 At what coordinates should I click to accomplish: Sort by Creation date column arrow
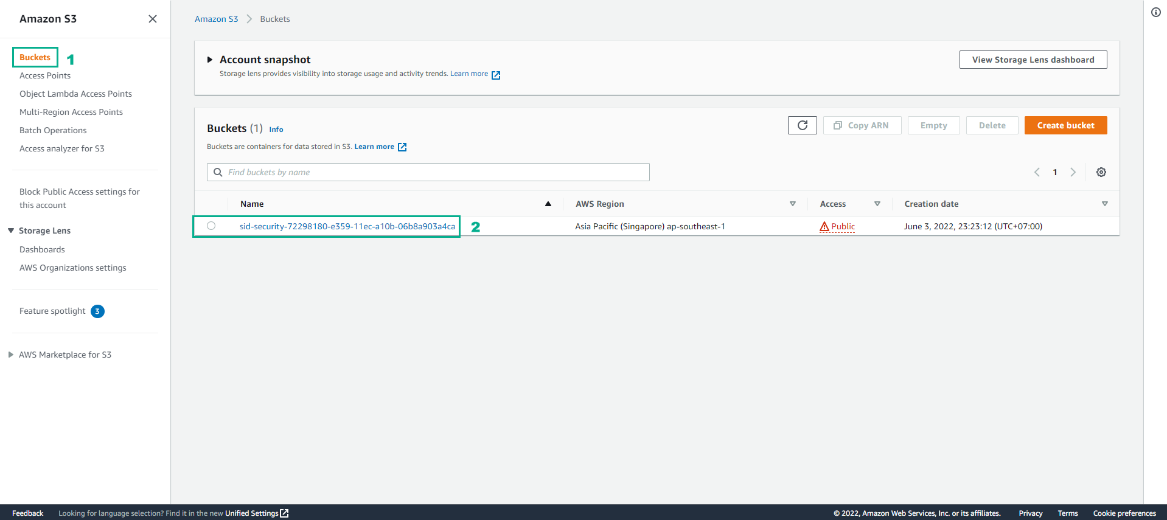1105,204
